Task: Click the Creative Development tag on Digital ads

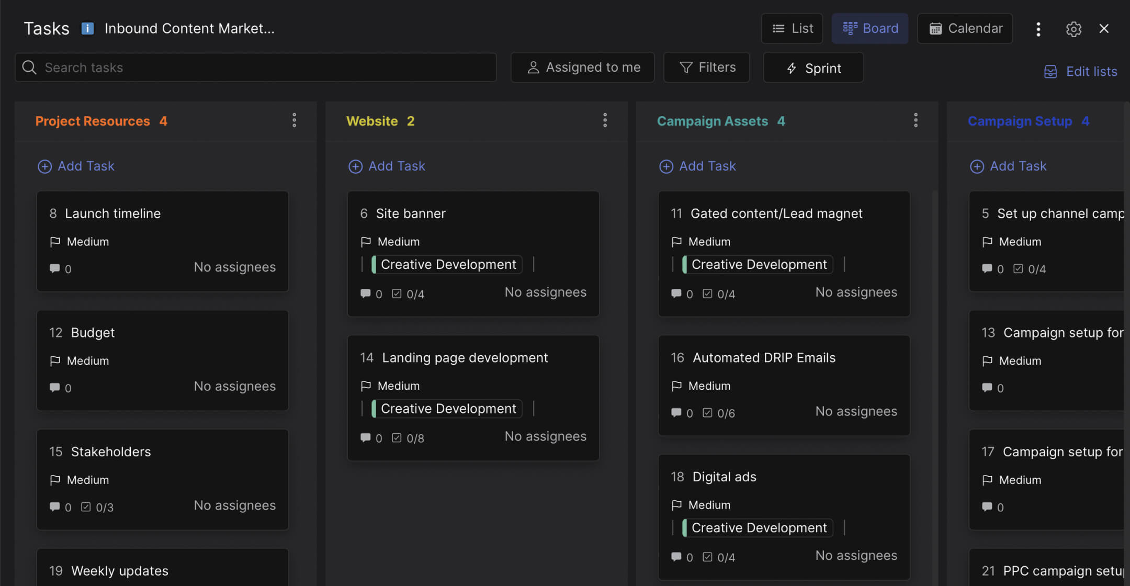Action: point(757,527)
